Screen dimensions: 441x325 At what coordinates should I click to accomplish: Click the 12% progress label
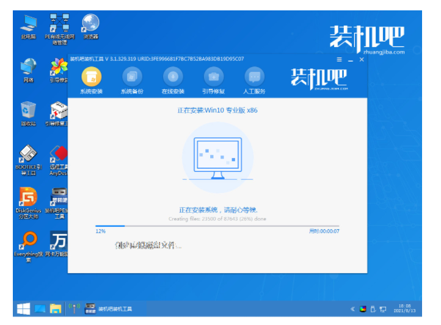(100, 231)
